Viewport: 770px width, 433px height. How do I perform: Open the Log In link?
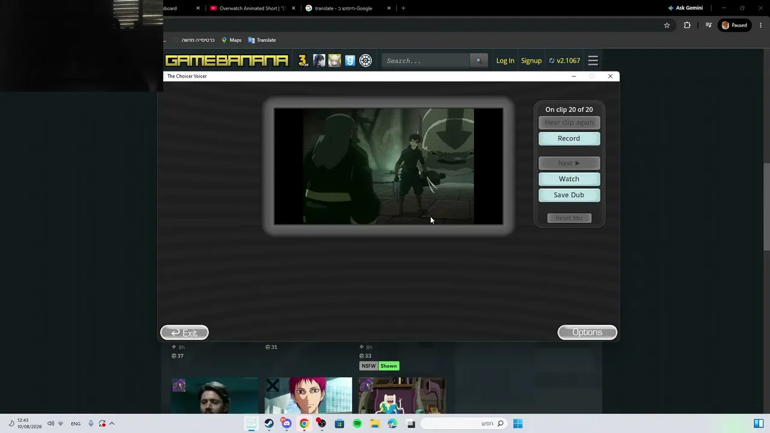coord(505,61)
